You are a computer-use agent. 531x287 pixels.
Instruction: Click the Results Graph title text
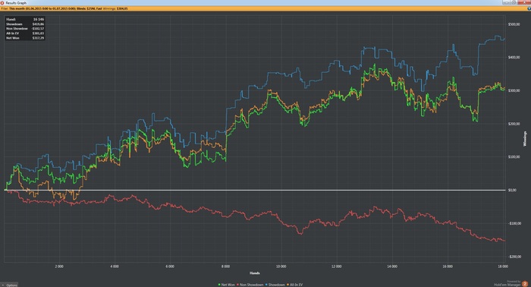pyautogui.click(x=16, y=3)
